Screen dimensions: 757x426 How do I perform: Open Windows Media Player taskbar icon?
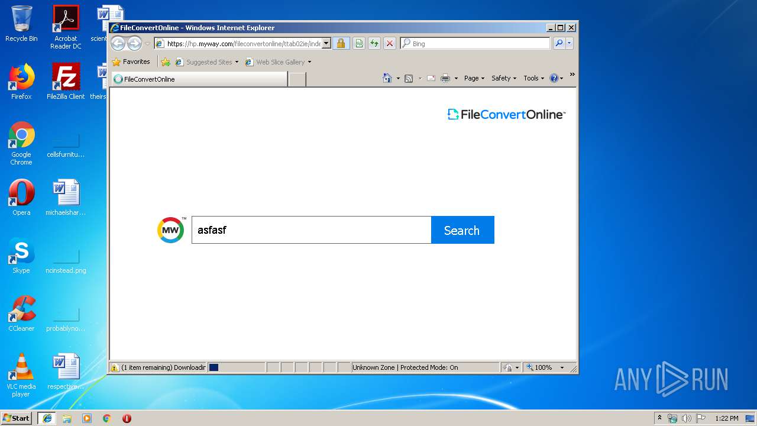[x=87, y=418]
